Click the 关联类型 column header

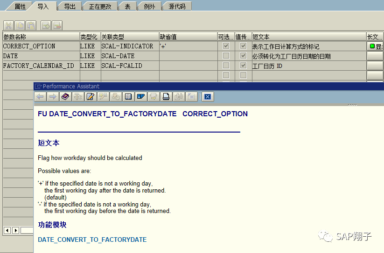(x=130, y=37)
